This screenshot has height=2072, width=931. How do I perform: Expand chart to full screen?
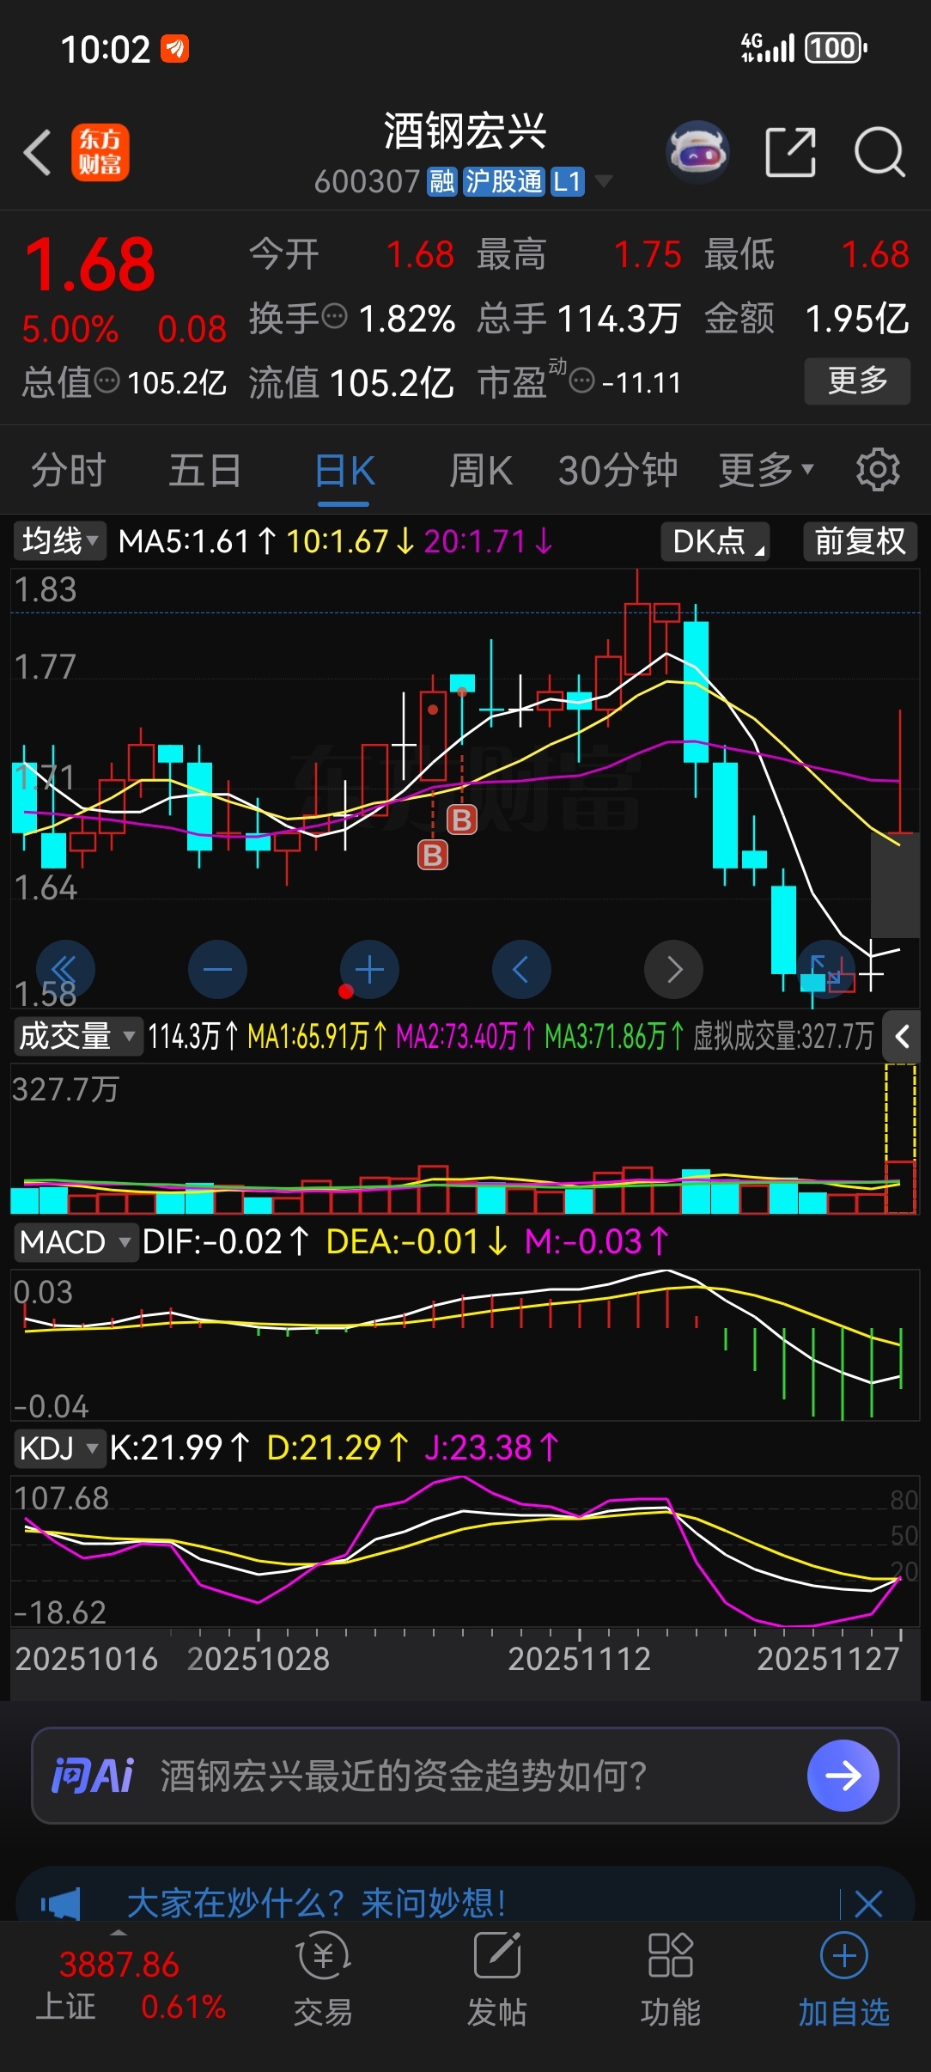tap(826, 970)
